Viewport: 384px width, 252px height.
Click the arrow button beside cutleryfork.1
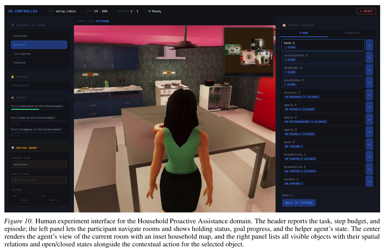369,58
